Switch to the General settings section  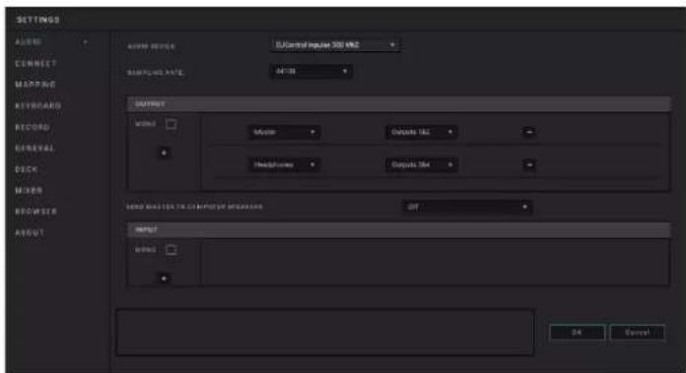click(x=35, y=148)
